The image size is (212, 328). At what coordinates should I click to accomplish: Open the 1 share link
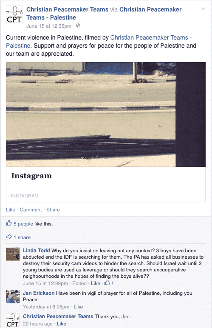click(22, 237)
